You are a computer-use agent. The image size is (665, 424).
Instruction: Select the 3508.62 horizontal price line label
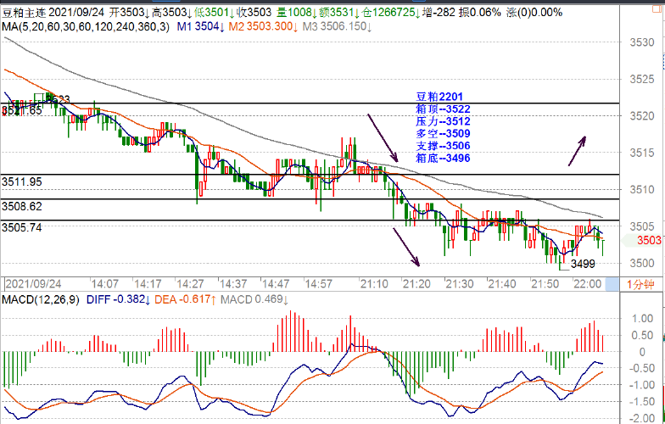tap(21, 206)
